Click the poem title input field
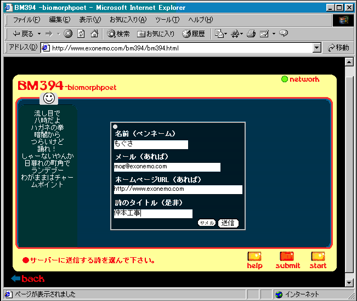This screenshot has width=357, height=301. coord(153,213)
